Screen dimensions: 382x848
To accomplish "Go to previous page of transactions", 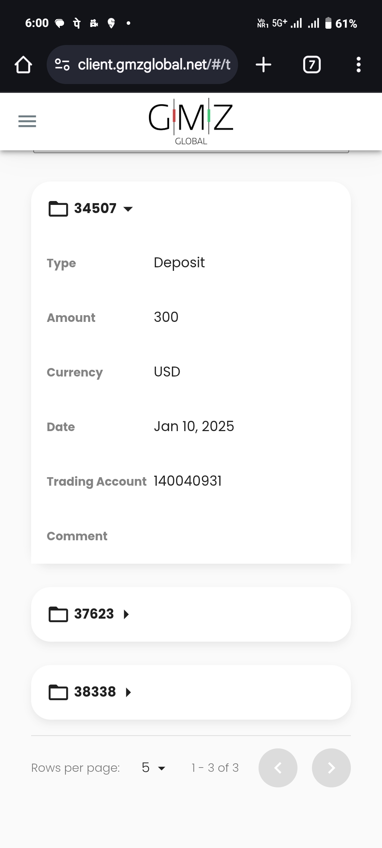I will (278, 768).
